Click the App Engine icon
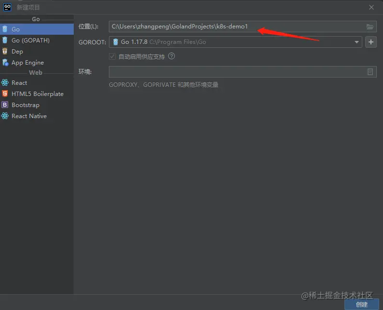The height and width of the screenshot is (310, 383). point(5,62)
